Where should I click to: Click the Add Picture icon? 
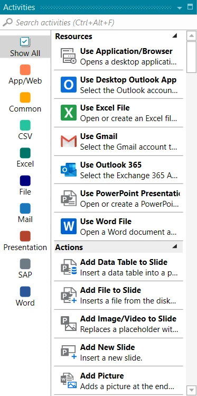(69, 381)
